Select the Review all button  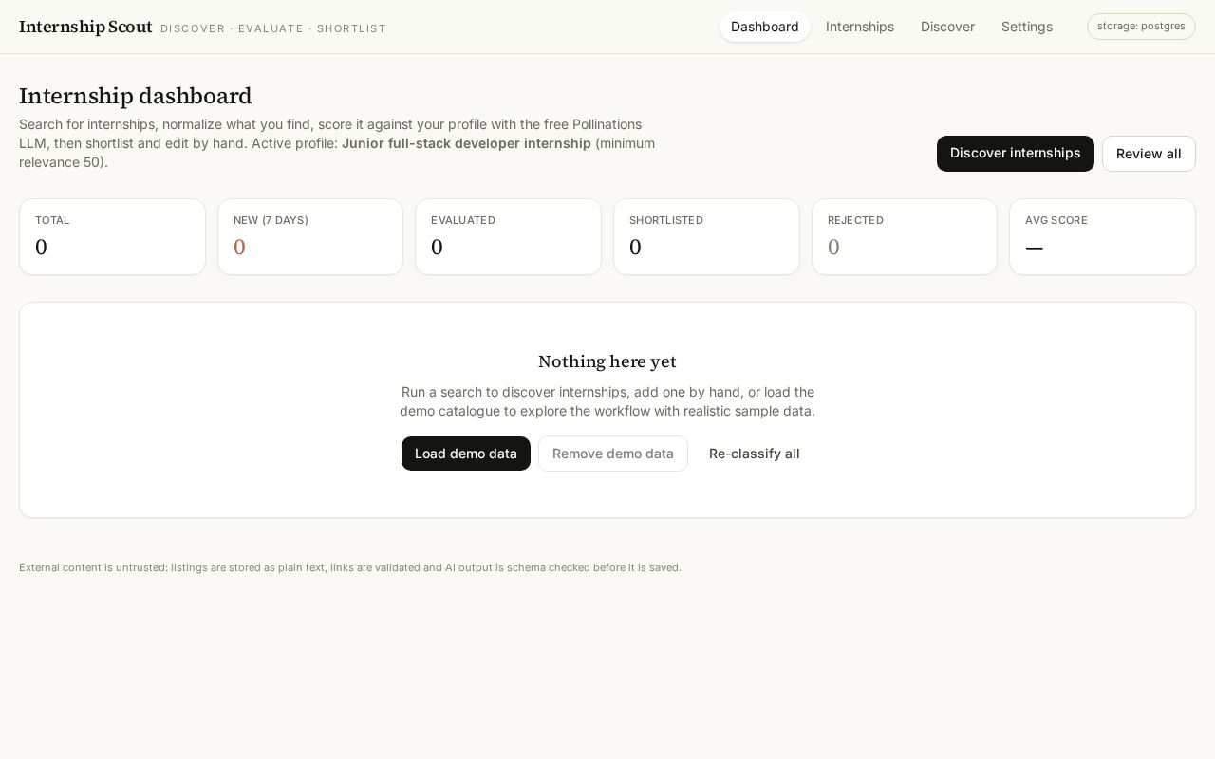coord(1149,154)
